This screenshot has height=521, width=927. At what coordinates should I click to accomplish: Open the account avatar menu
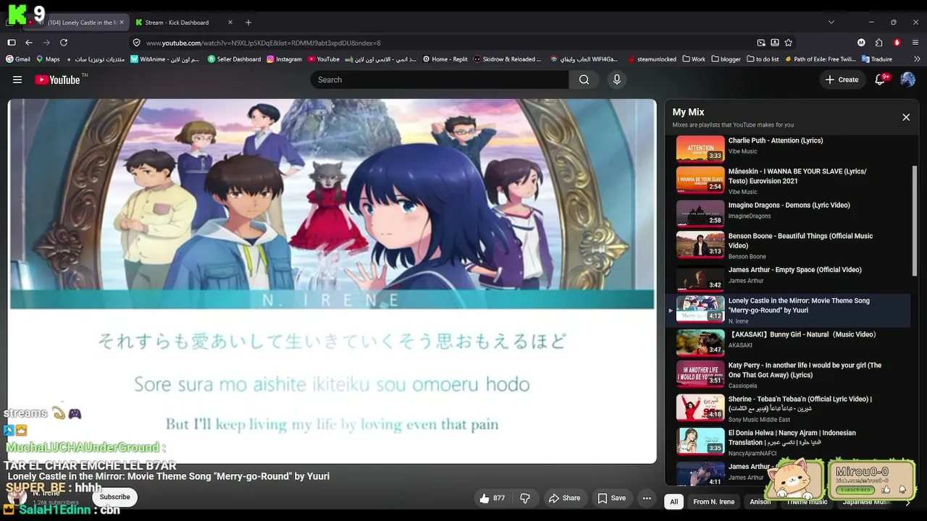pyautogui.click(x=907, y=80)
